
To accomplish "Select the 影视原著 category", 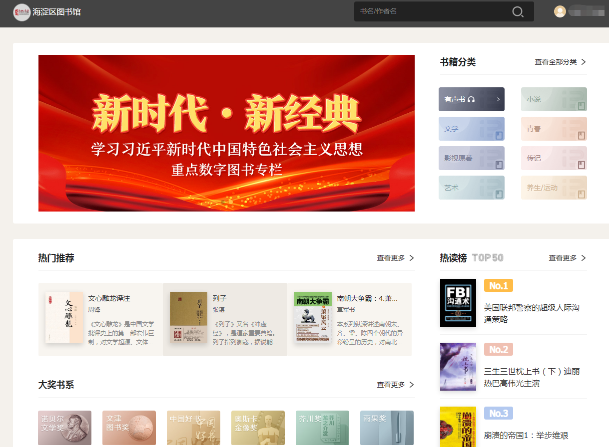I will [471, 158].
